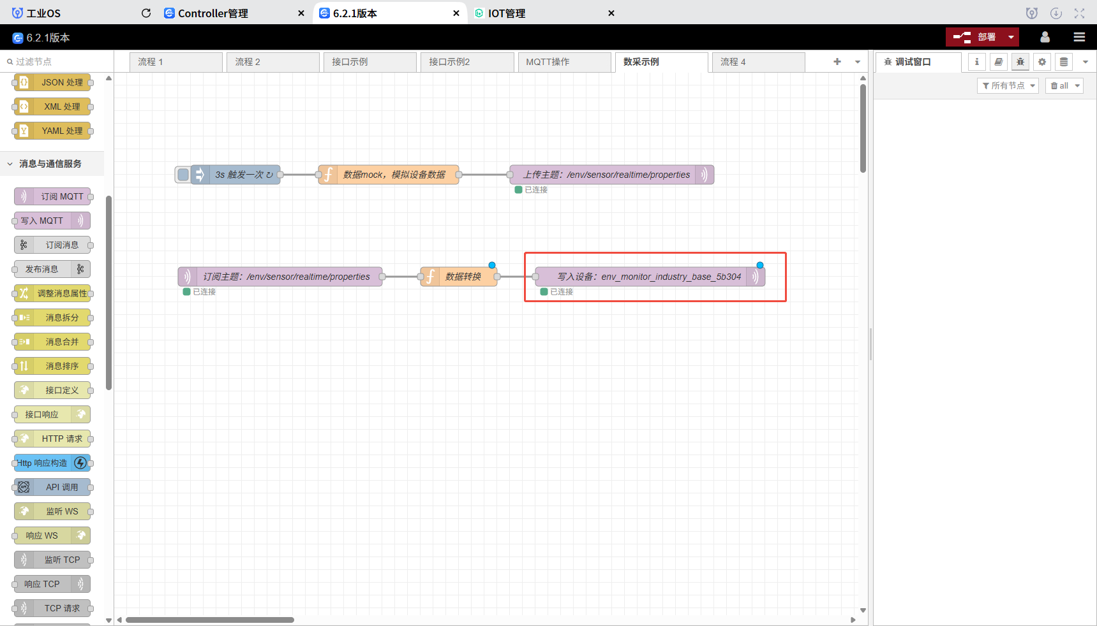Viewport: 1097px width, 626px height.
Task: Open the trash all dropdown in debug panel
Action: (x=1064, y=85)
